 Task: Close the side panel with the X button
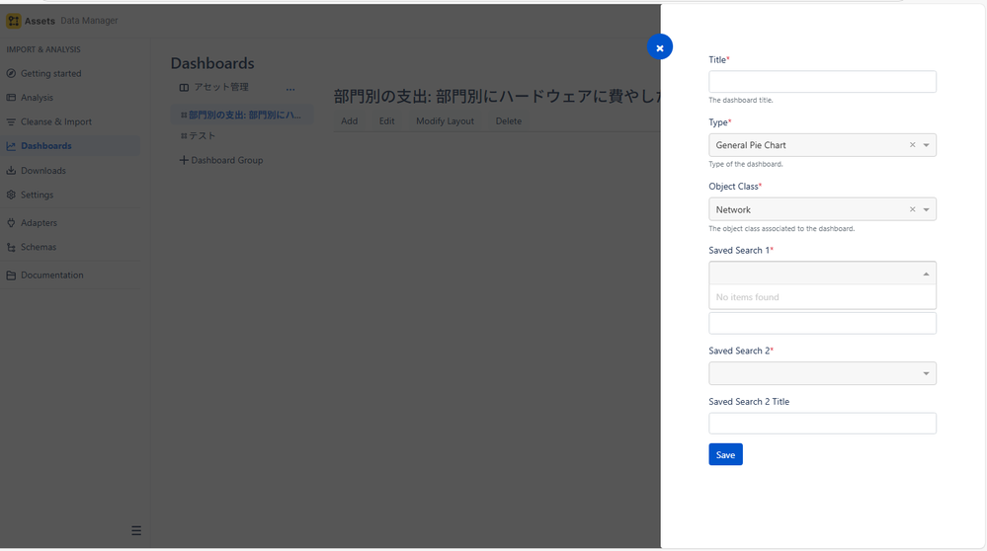[660, 47]
